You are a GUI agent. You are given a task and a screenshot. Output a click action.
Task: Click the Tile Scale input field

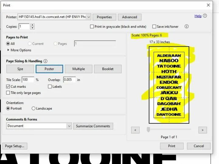pyautogui.click(x=28, y=80)
